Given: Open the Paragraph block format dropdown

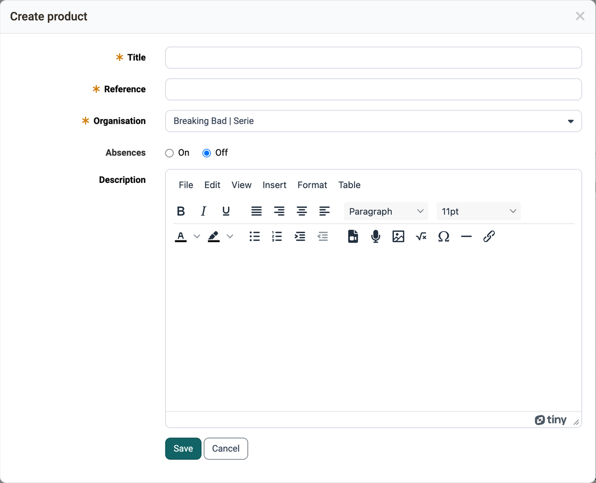Looking at the screenshot, I should [x=386, y=211].
